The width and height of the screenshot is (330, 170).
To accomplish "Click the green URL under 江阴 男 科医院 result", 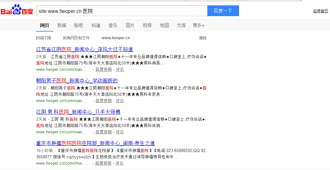I will pyautogui.click(x=61, y=132).
